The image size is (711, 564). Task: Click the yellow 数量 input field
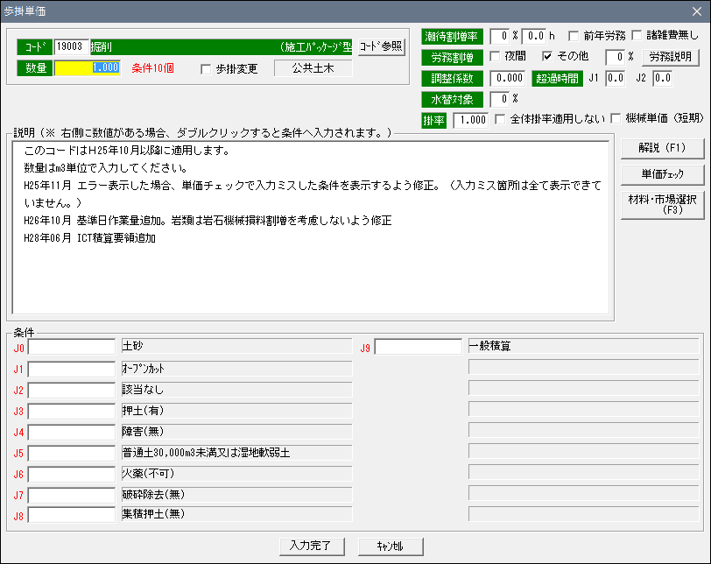click(88, 67)
